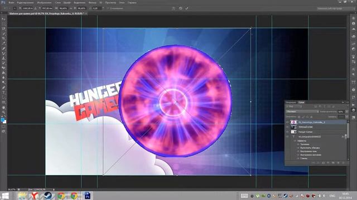
Task: Switch to warp mode in options bar
Action: tap(173, 8)
